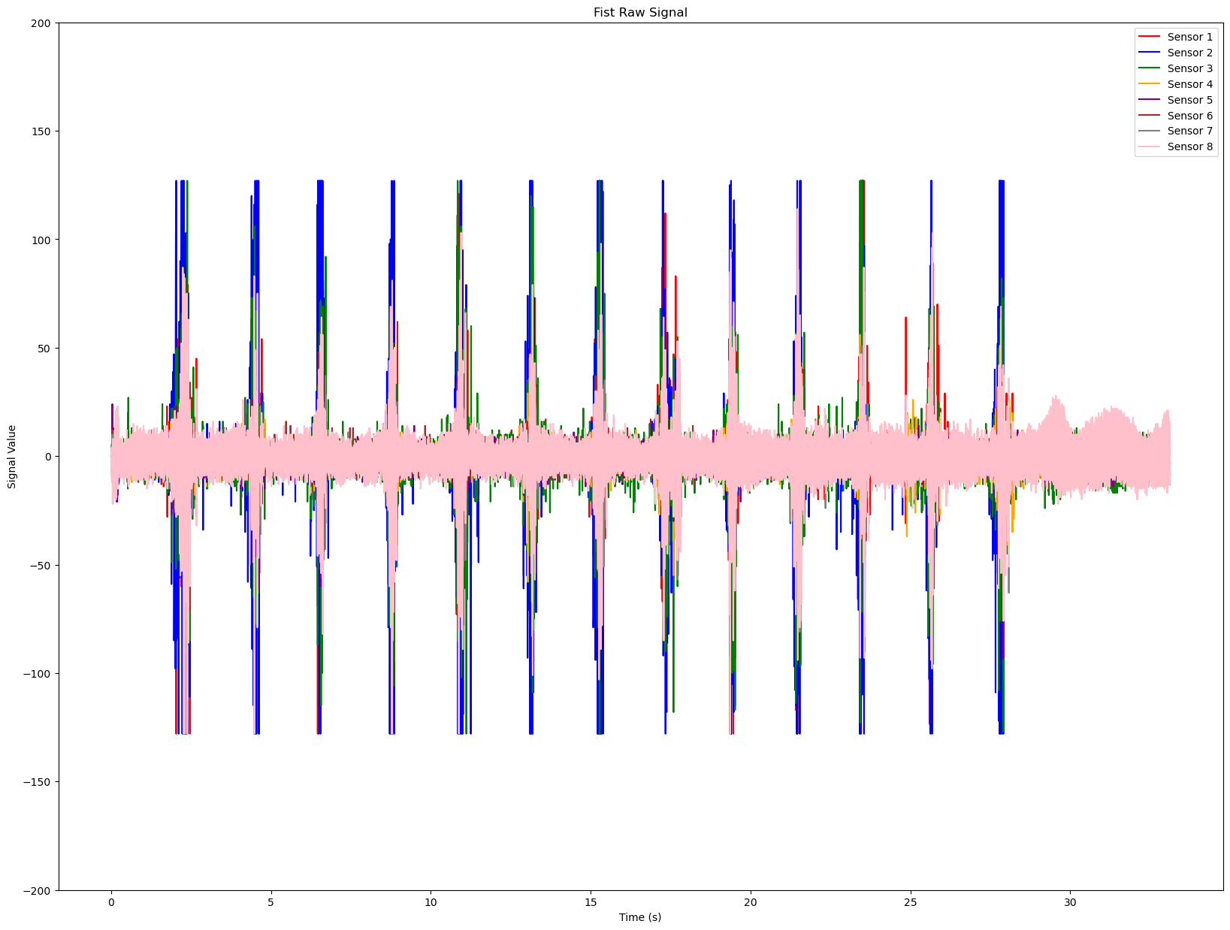Toggle Sensor 4 visibility in the legend

pos(1189,84)
